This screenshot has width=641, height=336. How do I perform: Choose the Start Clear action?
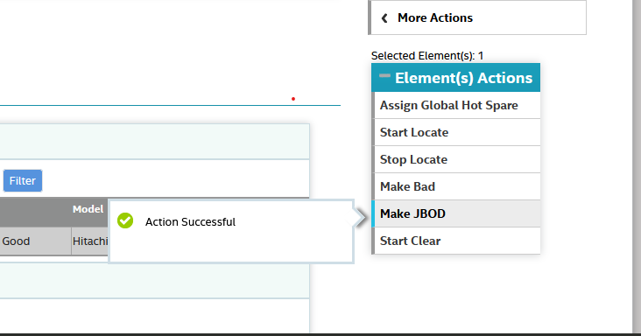457,241
